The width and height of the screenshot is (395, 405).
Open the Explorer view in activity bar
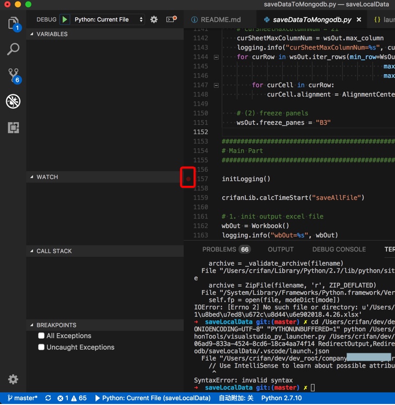point(13,23)
